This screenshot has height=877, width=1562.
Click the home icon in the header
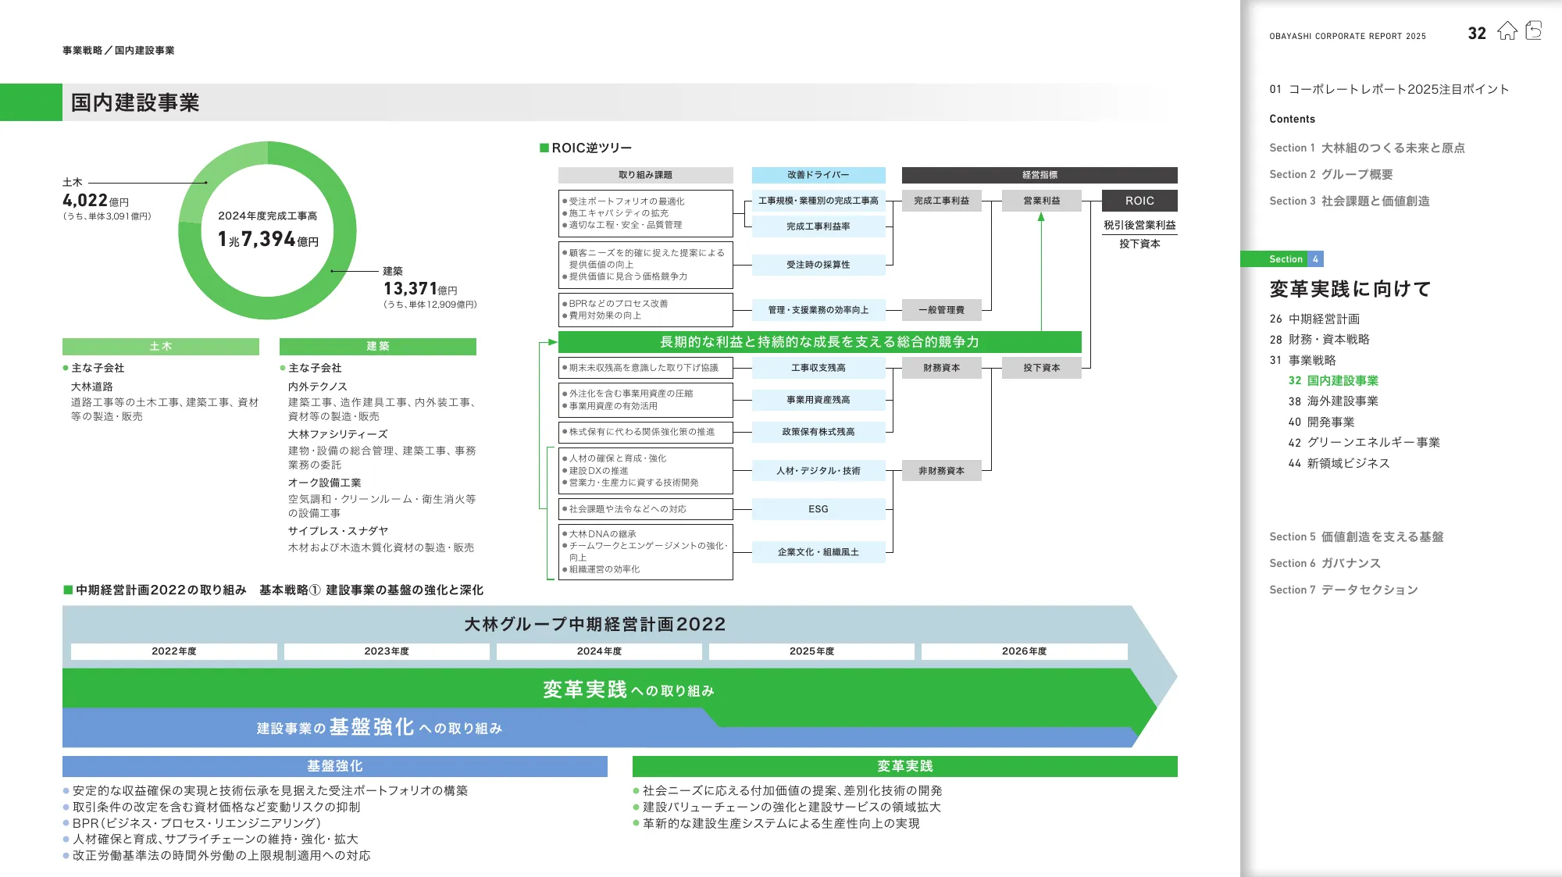[x=1507, y=31]
